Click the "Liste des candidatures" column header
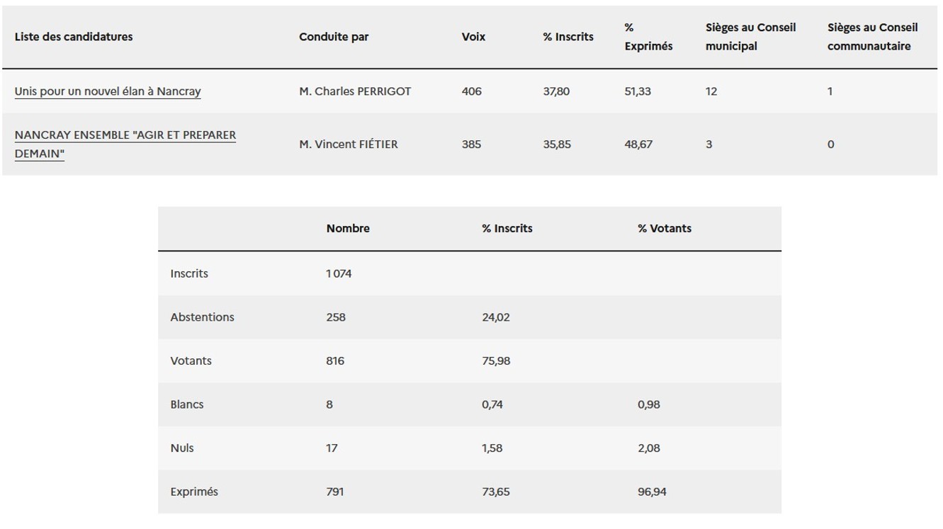This screenshot has width=943, height=529. 74,37
